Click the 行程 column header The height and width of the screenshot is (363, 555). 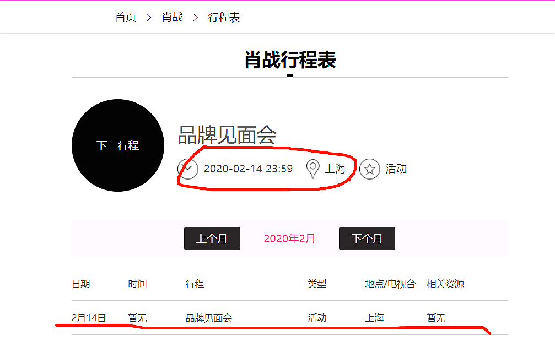[195, 284]
